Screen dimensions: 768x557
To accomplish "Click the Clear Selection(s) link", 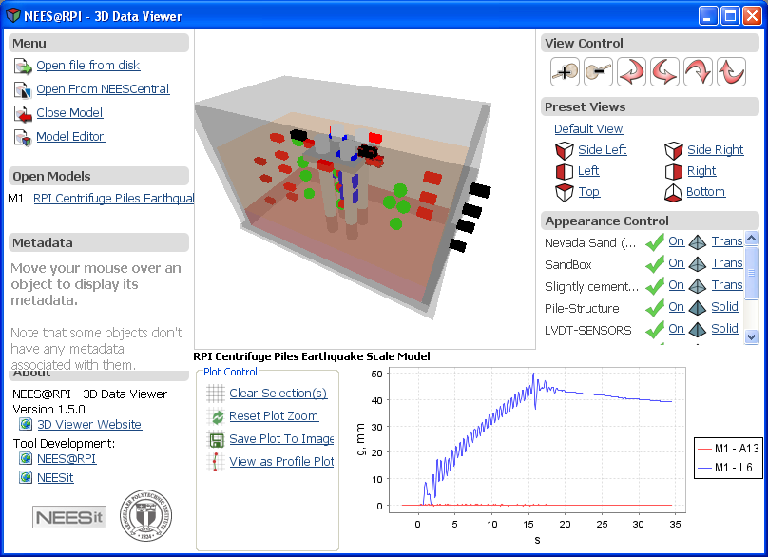I will click(278, 394).
